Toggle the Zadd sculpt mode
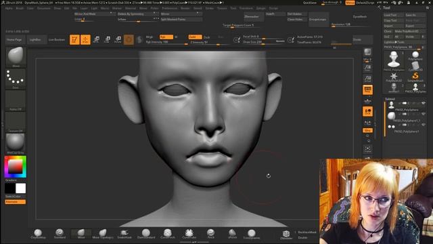The width and height of the screenshot is (433, 244). pos(195,37)
